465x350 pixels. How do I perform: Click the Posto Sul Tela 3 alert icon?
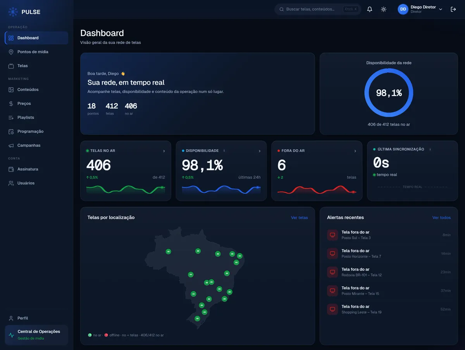[x=332, y=235]
